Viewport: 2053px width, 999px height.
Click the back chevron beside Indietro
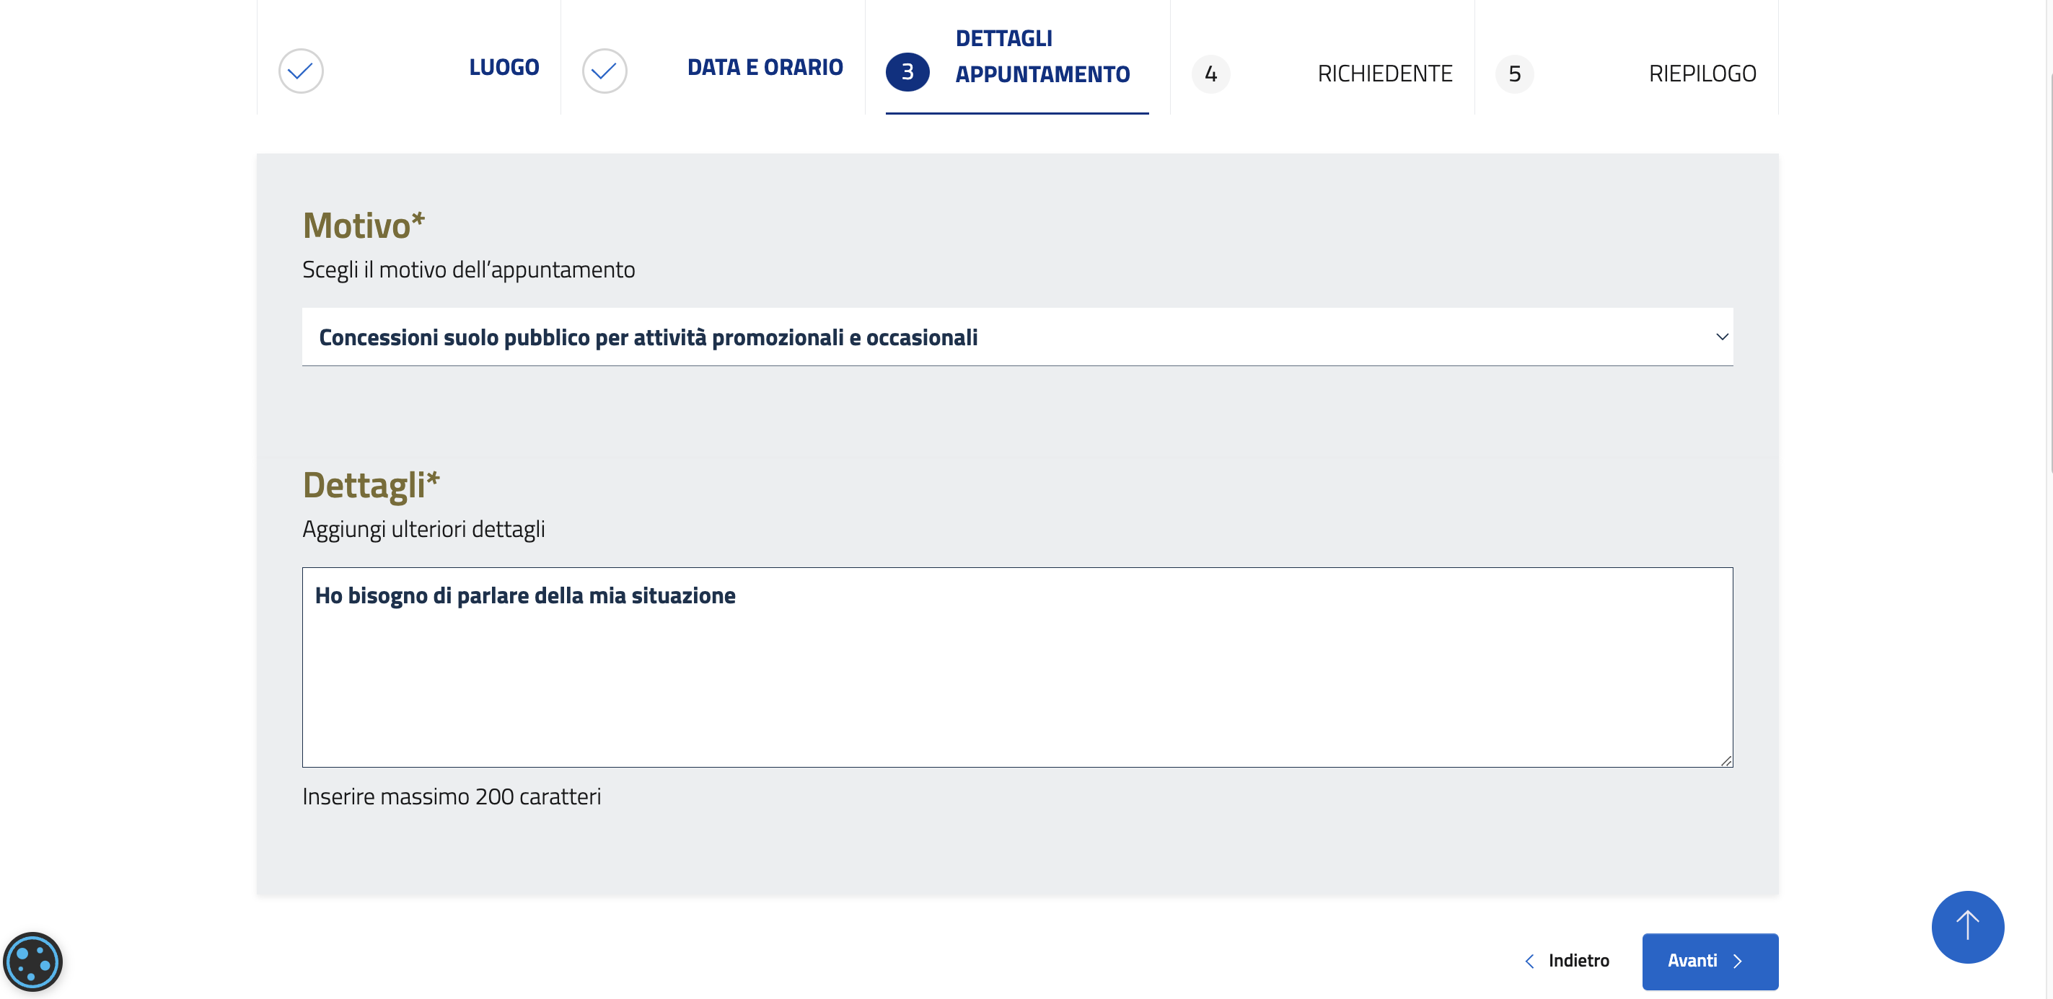1529,962
